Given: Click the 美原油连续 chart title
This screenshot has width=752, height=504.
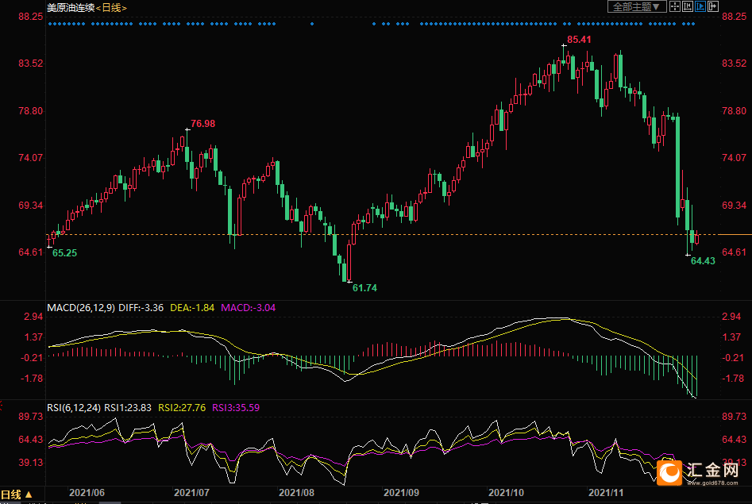Looking at the screenshot, I should tap(71, 7).
